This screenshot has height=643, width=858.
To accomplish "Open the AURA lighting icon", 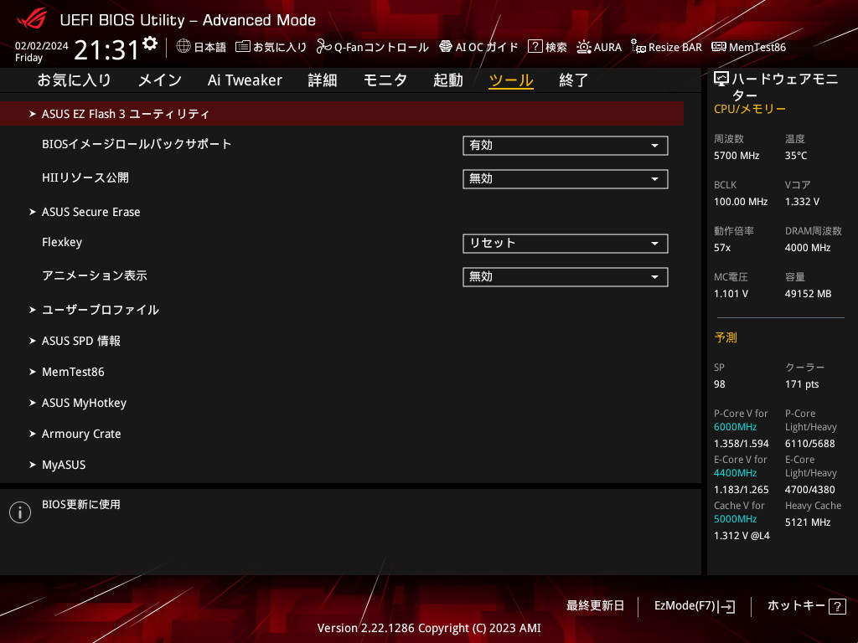I will (584, 47).
